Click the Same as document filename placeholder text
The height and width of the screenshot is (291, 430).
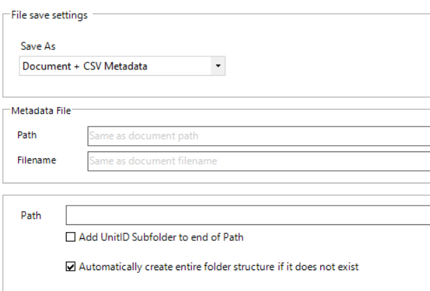pos(153,161)
